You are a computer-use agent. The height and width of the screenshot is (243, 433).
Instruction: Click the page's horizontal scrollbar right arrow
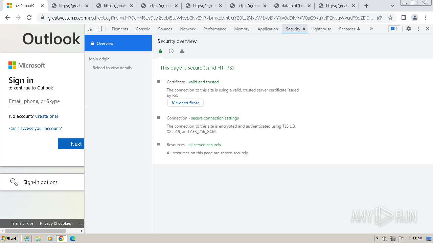pos(82,231)
